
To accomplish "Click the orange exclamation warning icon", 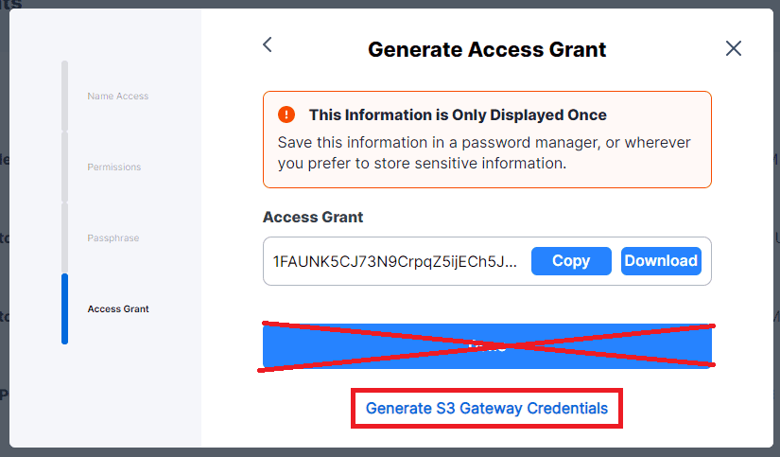I will [x=286, y=114].
